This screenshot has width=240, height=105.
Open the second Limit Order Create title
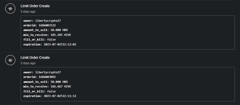click(35, 58)
